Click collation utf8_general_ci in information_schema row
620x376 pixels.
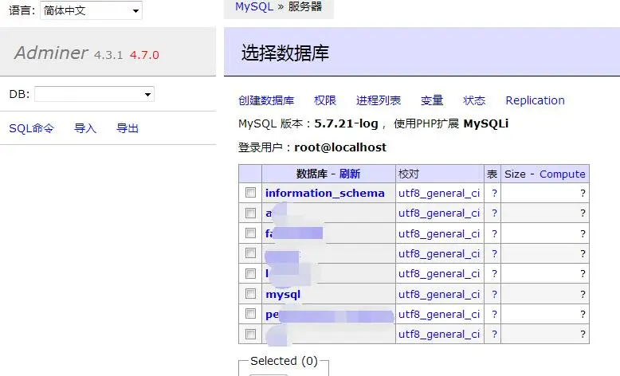point(439,193)
